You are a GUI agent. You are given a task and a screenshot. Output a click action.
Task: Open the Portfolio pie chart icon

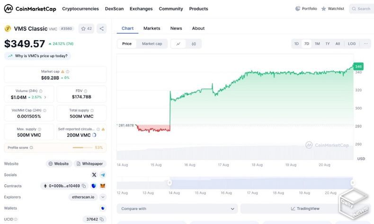click(x=298, y=9)
